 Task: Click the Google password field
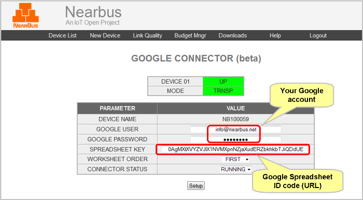pos(235,139)
